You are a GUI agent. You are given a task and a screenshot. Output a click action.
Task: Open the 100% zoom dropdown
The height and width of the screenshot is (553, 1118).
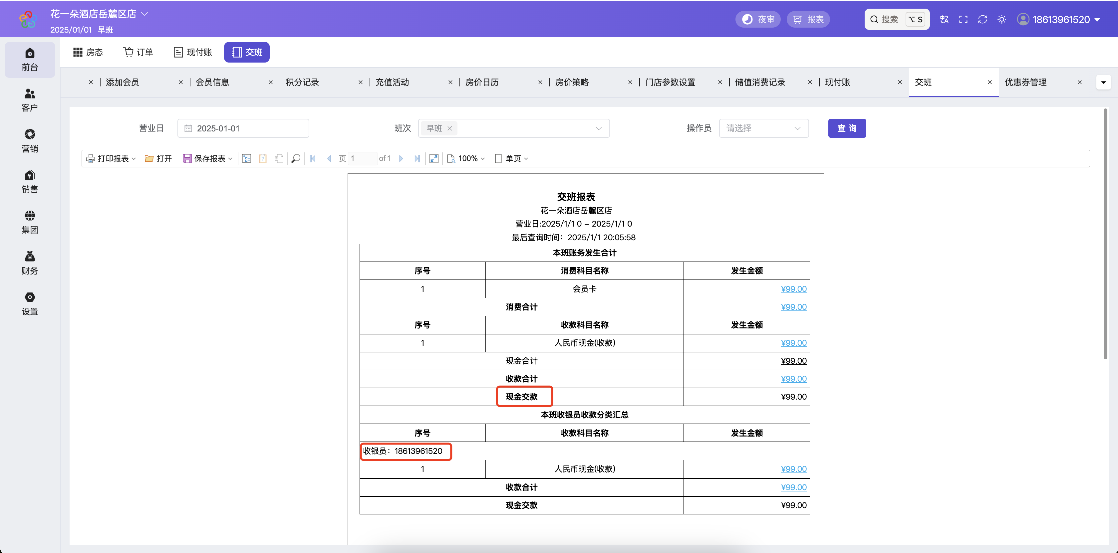click(466, 159)
